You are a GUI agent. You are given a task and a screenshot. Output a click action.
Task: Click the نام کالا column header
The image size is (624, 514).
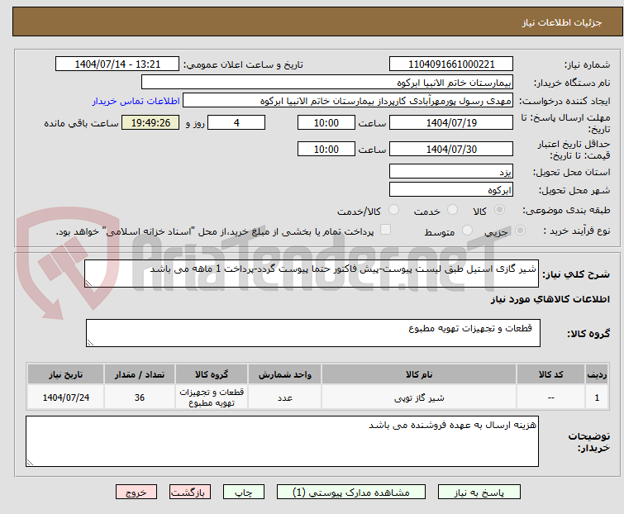tap(418, 374)
